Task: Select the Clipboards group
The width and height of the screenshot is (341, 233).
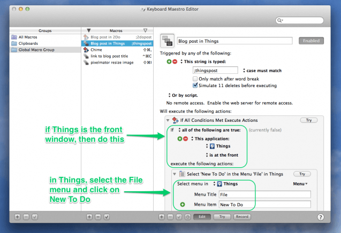Action: 45,43
